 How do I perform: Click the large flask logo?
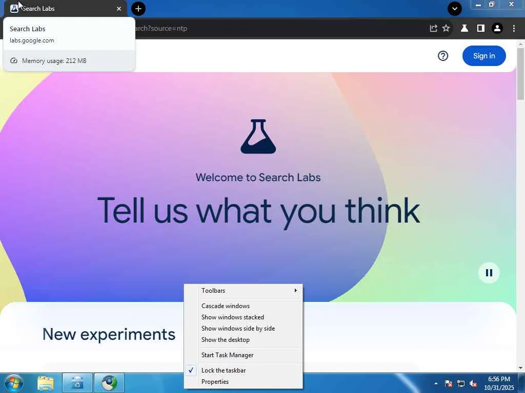(x=258, y=136)
